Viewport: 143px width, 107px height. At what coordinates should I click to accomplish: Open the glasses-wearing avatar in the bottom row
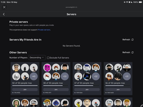[x=47, y=103]
